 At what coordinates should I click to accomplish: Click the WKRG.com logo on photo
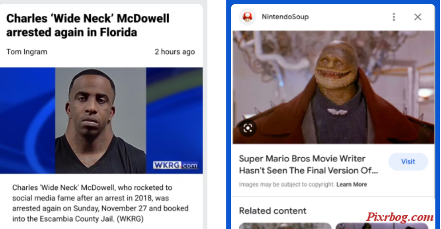pyautogui.click(x=175, y=165)
